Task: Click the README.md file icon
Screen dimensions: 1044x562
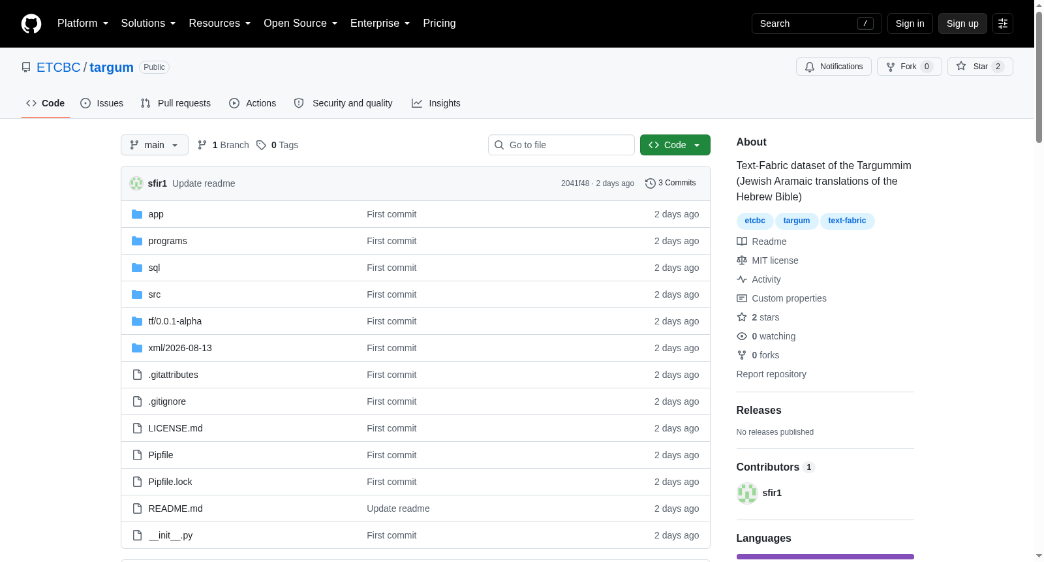Action: pyautogui.click(x=137, y=508)
